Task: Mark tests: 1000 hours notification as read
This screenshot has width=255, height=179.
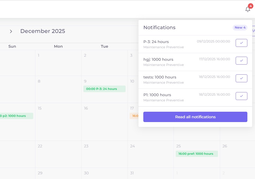Action: (241, 78)
